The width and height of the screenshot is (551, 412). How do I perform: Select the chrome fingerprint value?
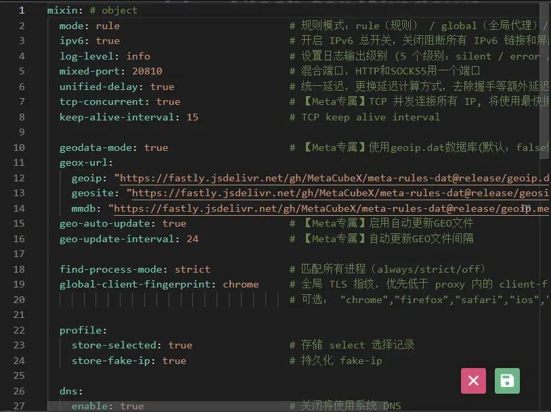pos(241,284)
